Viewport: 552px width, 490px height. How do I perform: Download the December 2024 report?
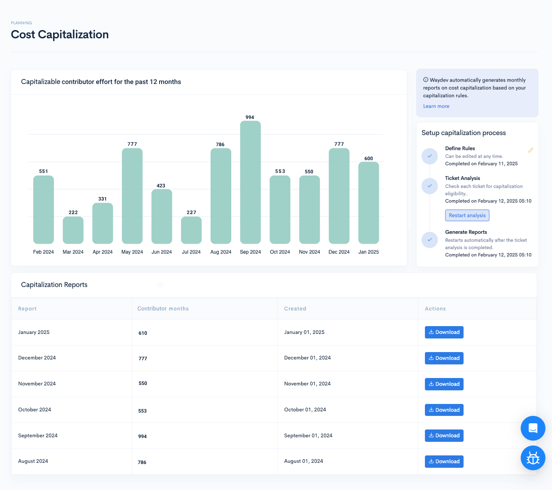tap(444, 358)
